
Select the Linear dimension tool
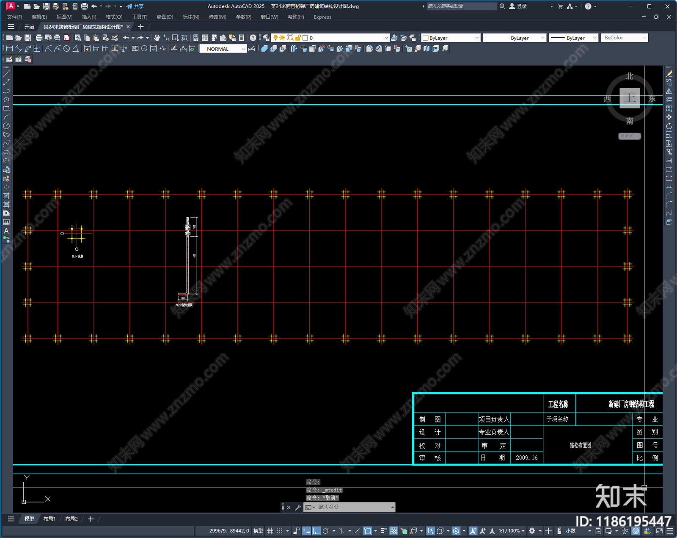[9, 49]
